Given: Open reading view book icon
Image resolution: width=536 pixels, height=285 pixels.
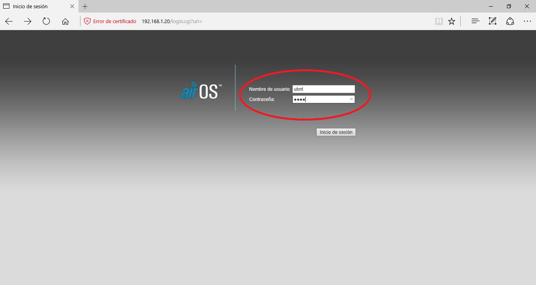Looking at the screenshot, I should coord(439,22).
